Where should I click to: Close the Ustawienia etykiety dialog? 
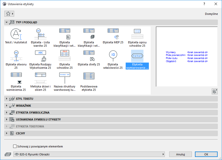pyautogui.click(x=216, y=4)
